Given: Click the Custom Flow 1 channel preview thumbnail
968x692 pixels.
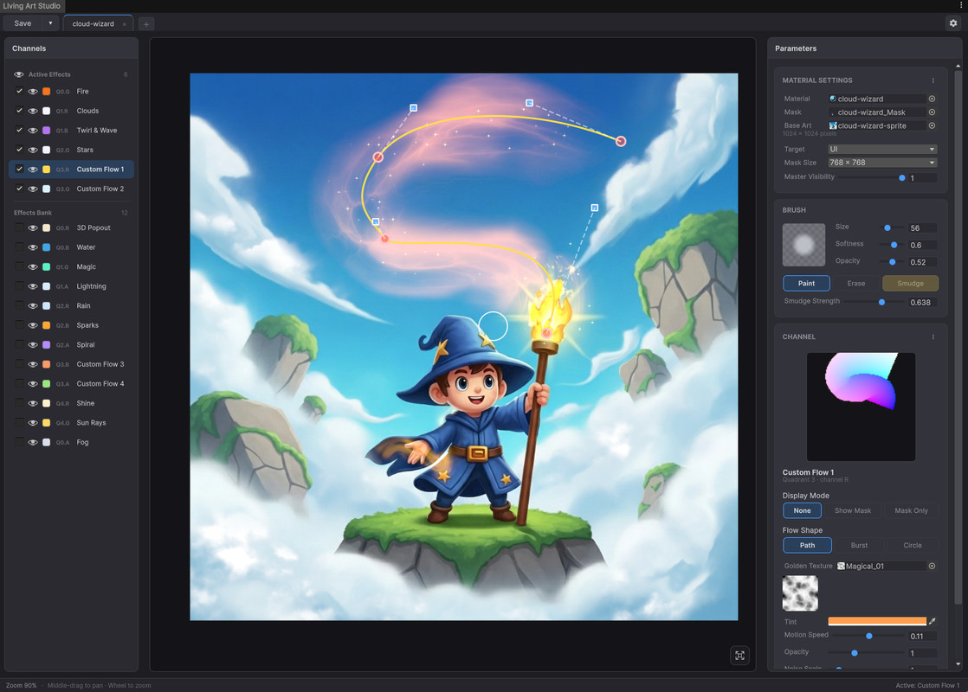Looking at the screenshot, I should 861,407.
